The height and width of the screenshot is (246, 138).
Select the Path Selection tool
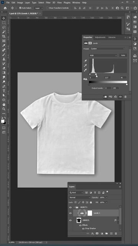coord(4,95)
